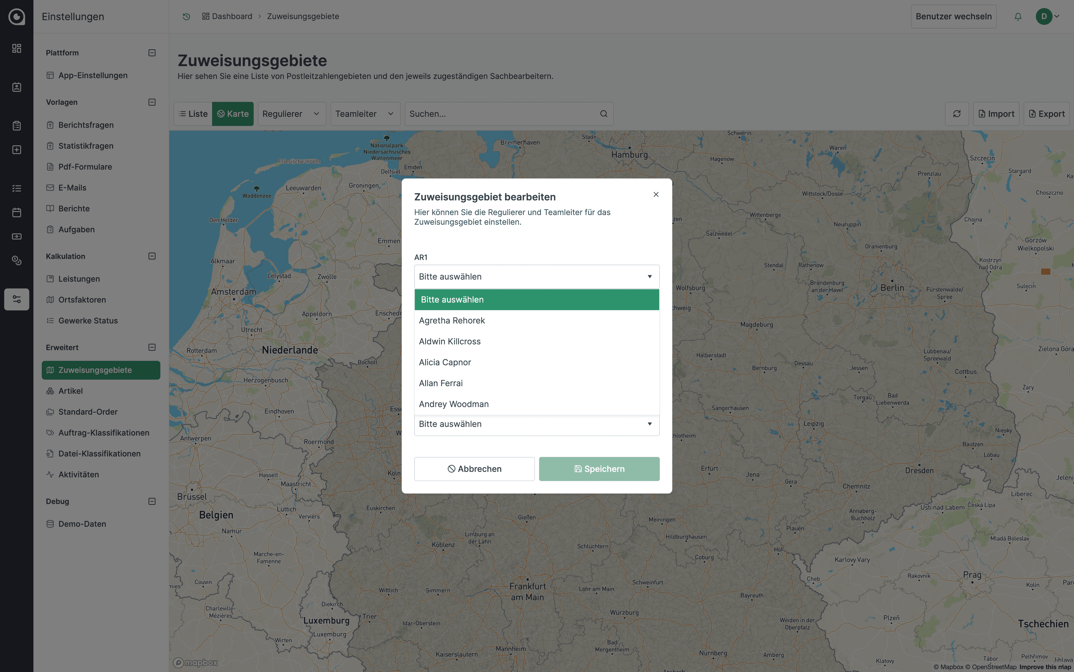Click Abbrechen button

coord(474,469)
